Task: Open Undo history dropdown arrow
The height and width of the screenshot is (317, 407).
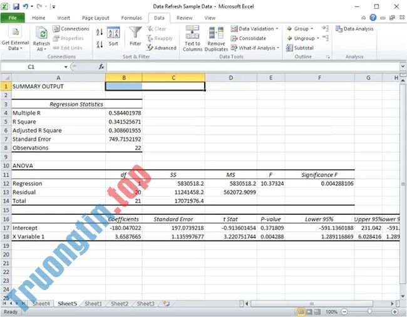Action: tap(32, 6)
